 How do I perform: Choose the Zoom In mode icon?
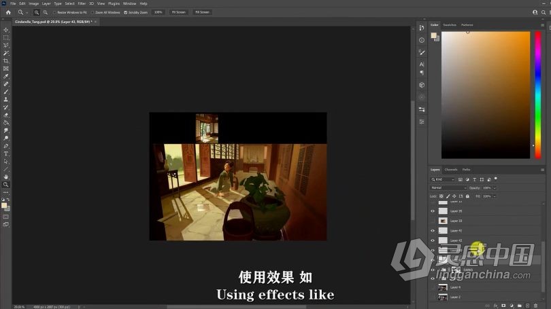[x=37, y=12]
